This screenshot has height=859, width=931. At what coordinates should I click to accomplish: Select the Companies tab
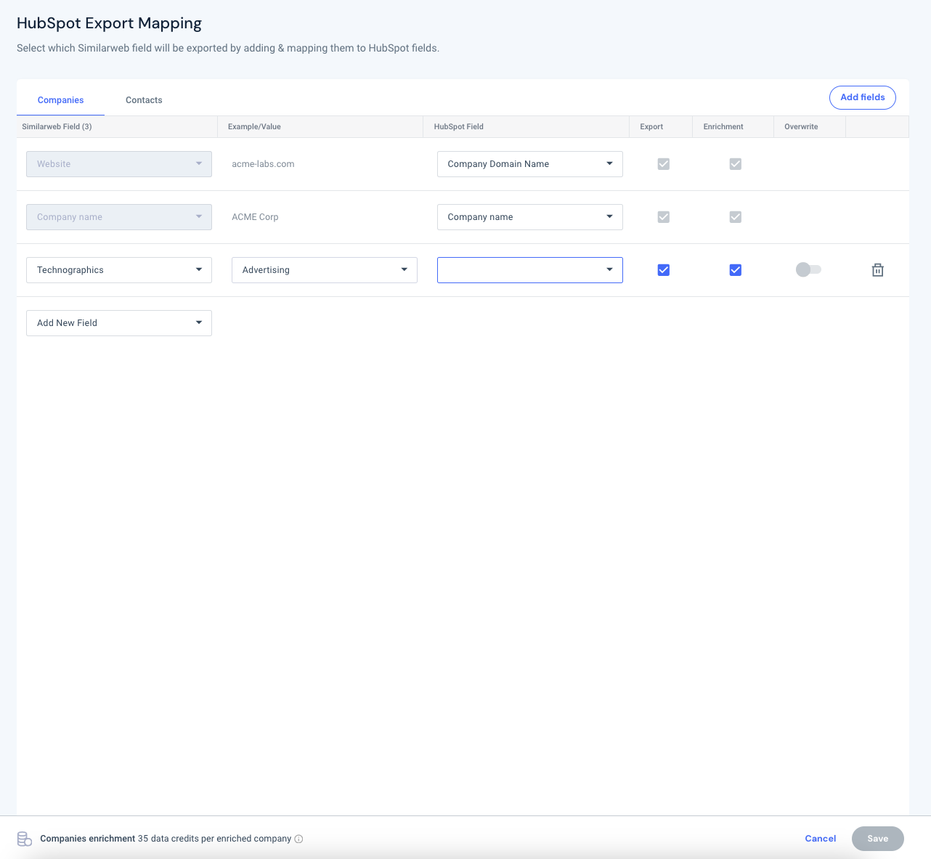[x=61, y=100]
